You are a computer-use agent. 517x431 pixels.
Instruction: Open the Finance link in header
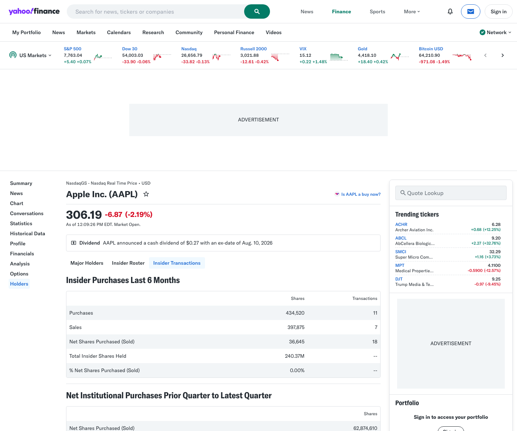(341, 11)
